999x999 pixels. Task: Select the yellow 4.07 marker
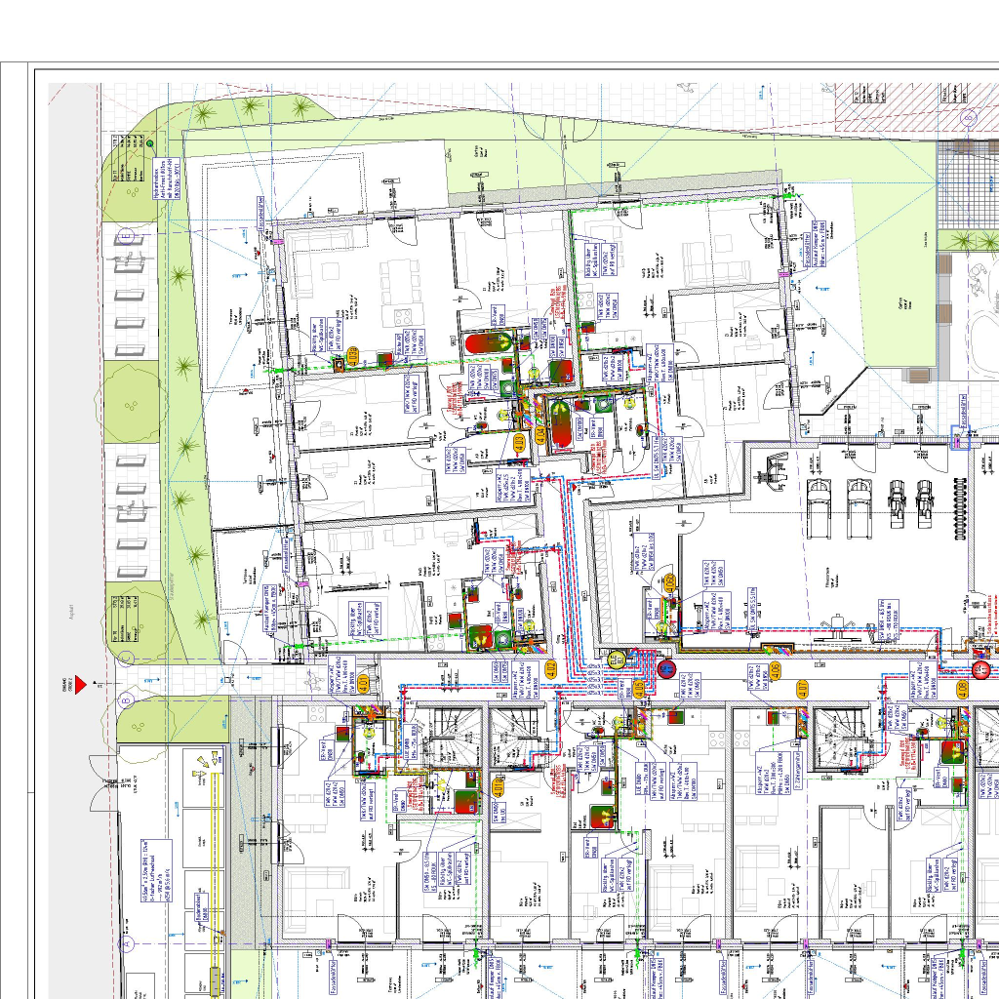coord(802,690)
